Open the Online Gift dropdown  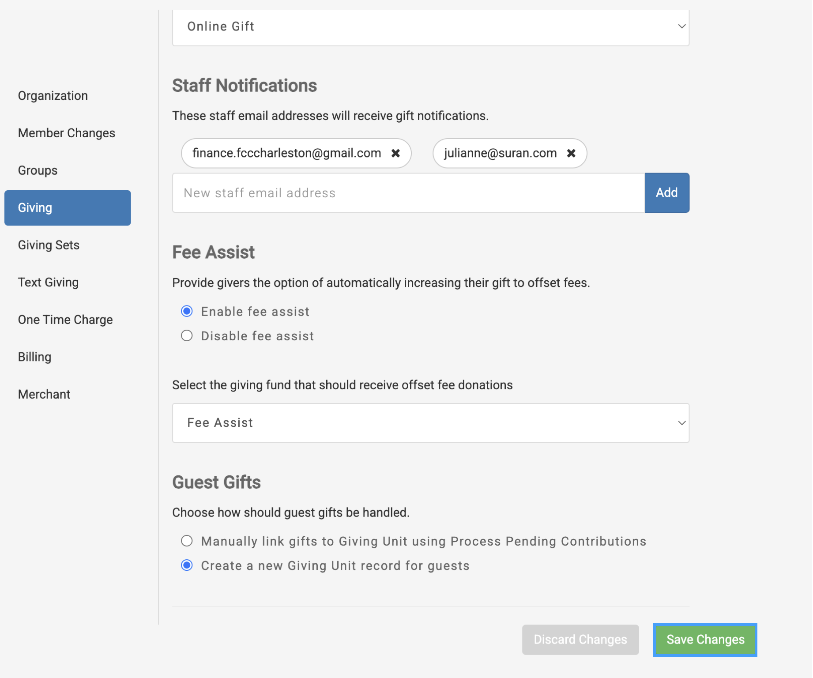click(431, 26)
